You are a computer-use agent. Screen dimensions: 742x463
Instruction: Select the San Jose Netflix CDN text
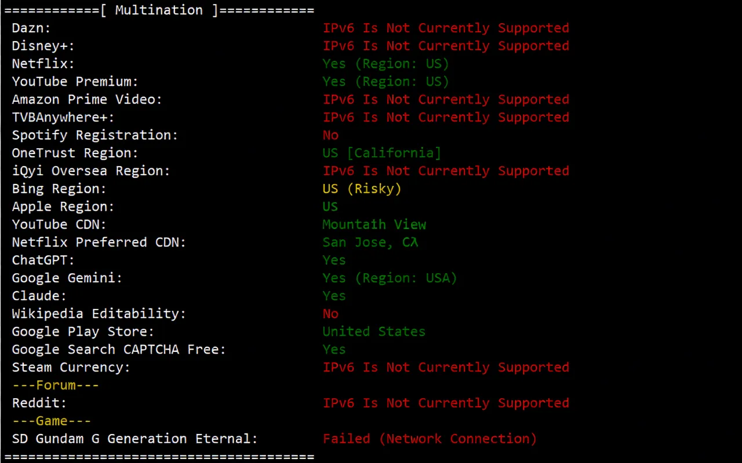point(370,242)
